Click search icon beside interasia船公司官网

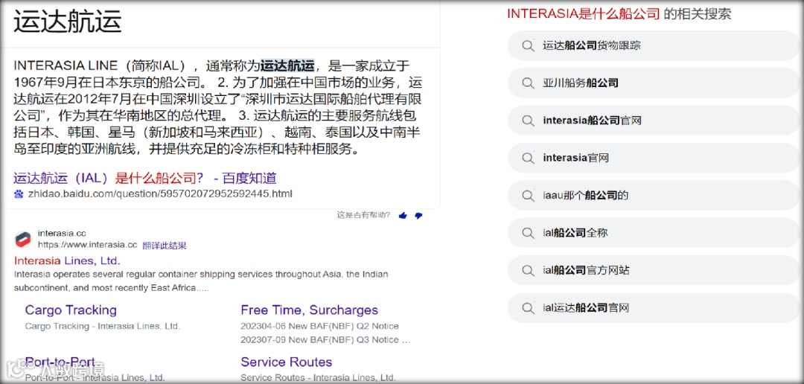point(528,121)
